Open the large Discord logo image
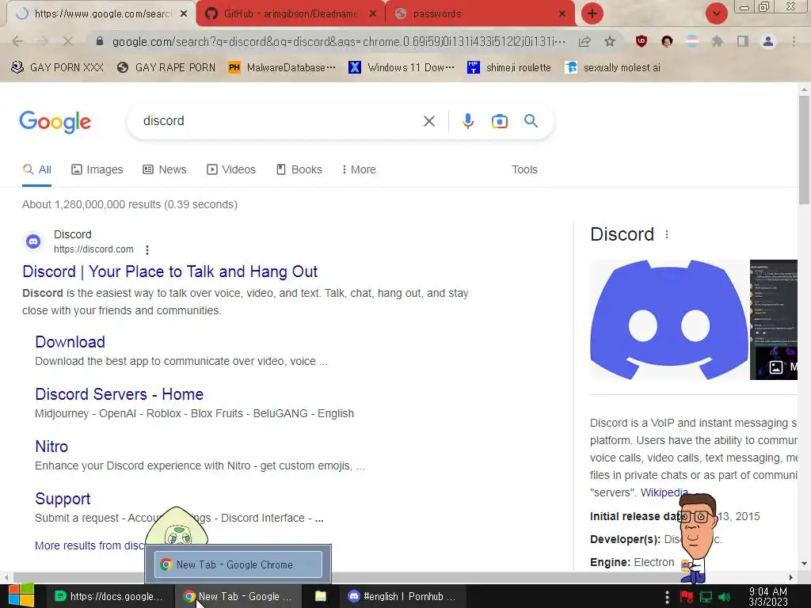Screen dimensions: 811x608 tap(668, 320)
